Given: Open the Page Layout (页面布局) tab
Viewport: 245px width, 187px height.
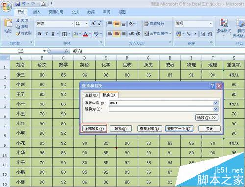Looking at the screenshot, I should click(x=56, y=12).
